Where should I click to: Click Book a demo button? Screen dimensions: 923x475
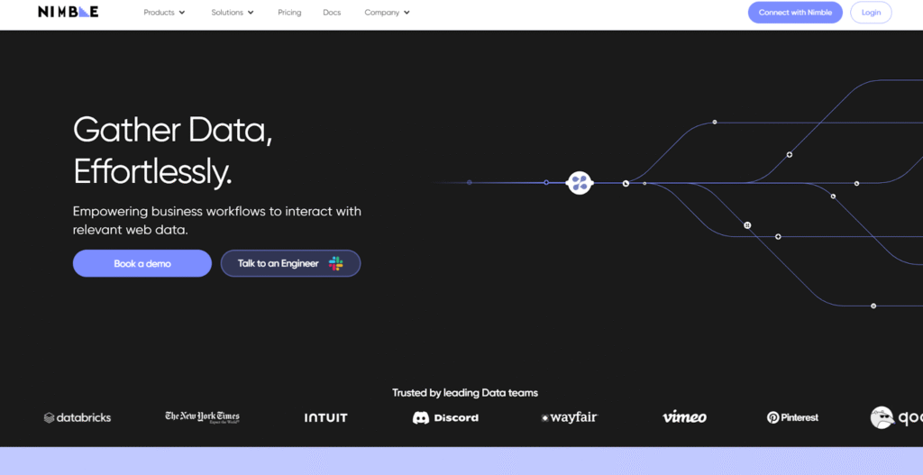[142, 263]
